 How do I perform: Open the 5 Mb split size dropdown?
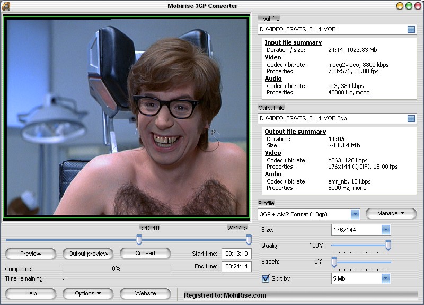pyautogui.click(x=386, y=278)
